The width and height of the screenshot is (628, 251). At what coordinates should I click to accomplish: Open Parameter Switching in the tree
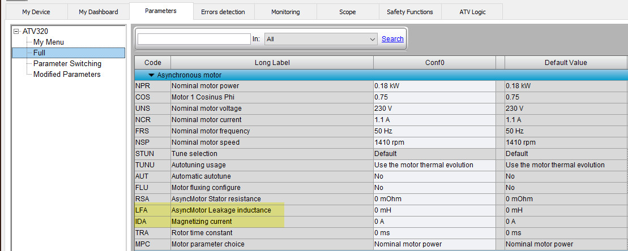click(67, 63)
